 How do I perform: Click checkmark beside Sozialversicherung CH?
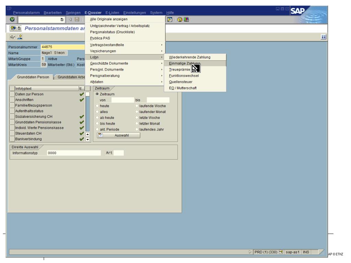coord(82,116)
